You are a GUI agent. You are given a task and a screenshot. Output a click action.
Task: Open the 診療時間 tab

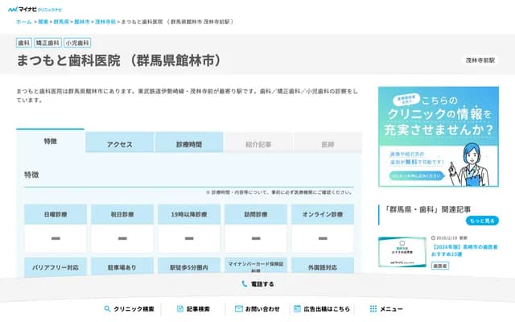pos(189,144)
